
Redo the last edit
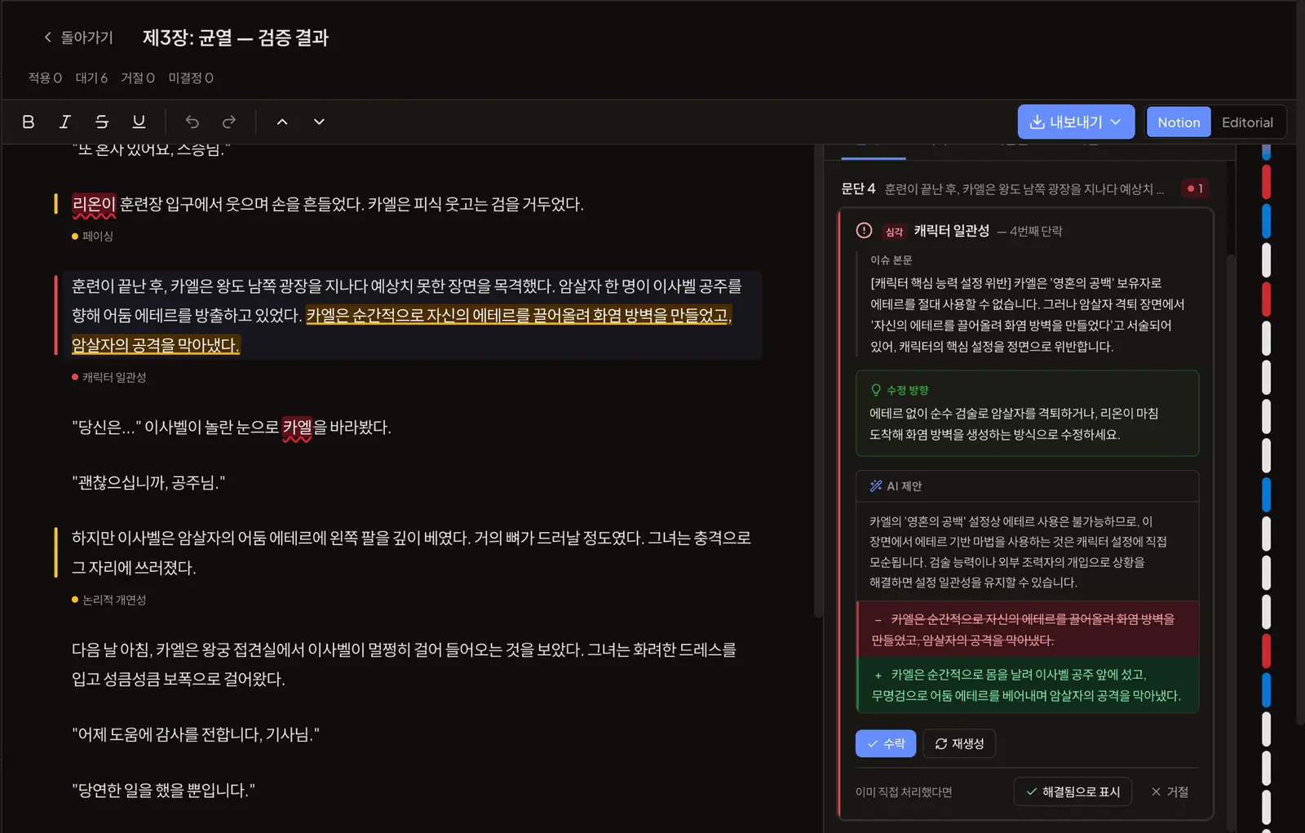coord(229,122)
